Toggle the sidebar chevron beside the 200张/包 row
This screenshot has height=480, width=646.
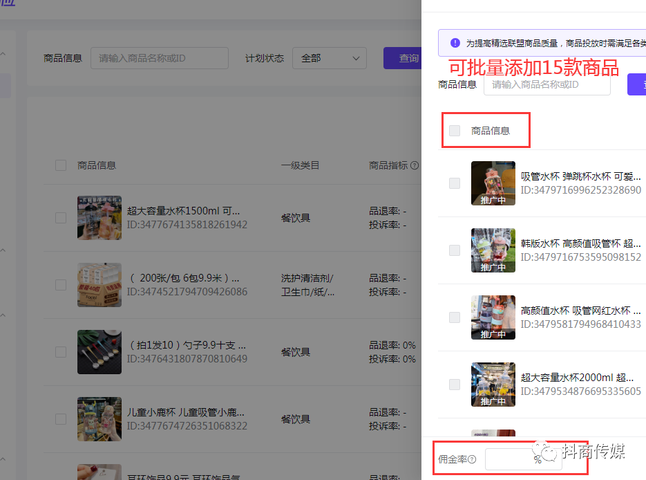(3, 250)
